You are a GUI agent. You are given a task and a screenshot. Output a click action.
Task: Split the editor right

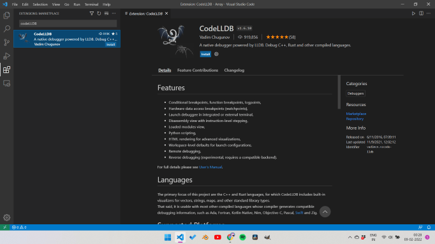click(421, 13)
